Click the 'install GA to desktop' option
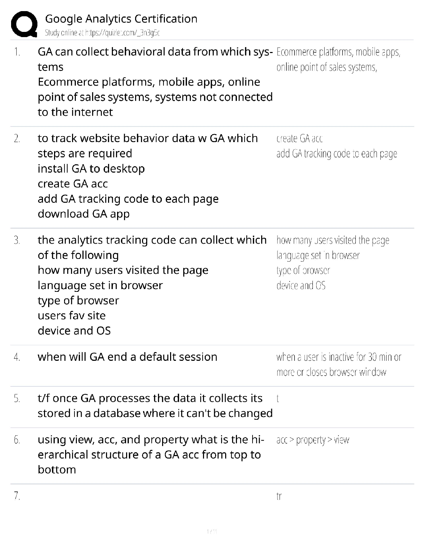Viewport: 424px width, 549px height. [x=91, y=169]
